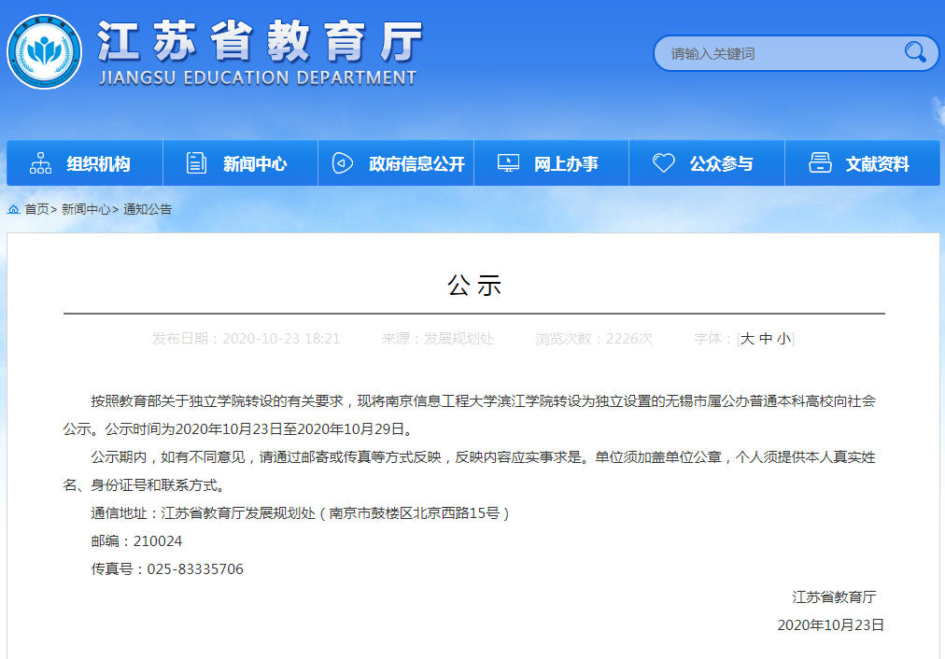
Task: Go to 网上办事 section
Action: 566,164
